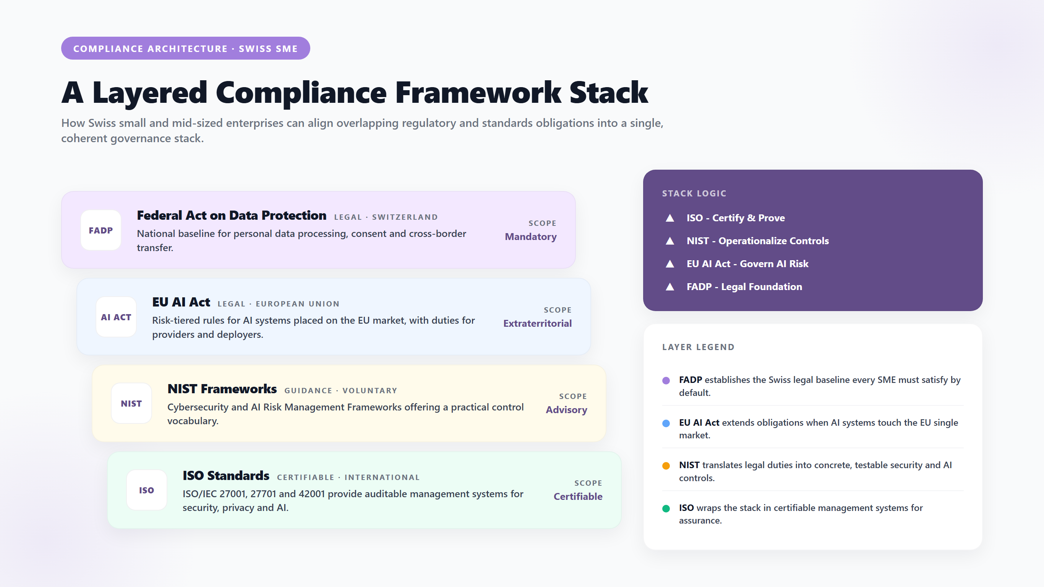
Task: Click the green ISO legend dot
Action: 666,508
